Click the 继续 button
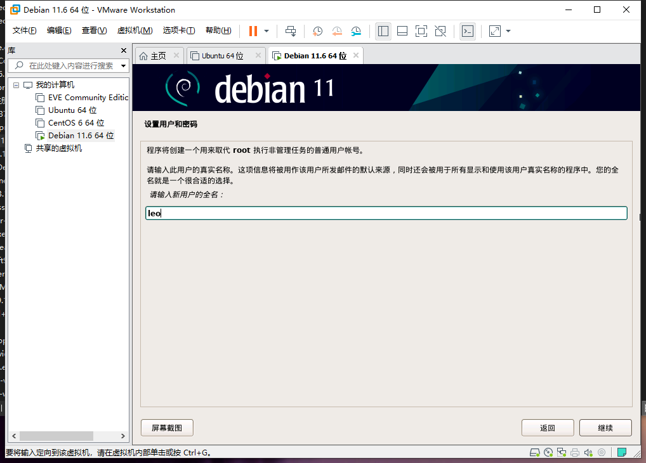Screen dimensions: 646x463 [605, 428]
